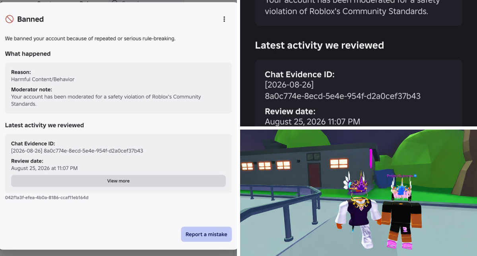
Task: Click "Latest activity we reviewed" in the dark panel
Action: coord(320,45)
